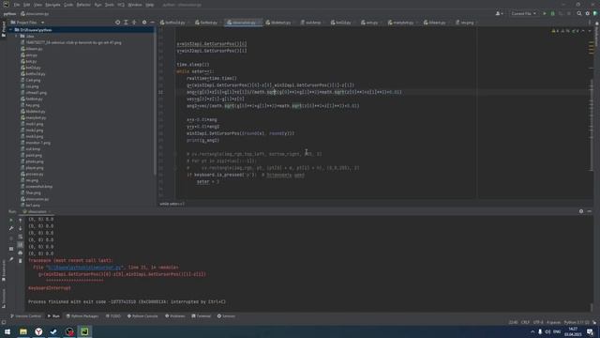Viewport: 600px width, 338px height.
Task: Click Expand All icon in project panel
Action: pyautogui.click(x=126, y=23)
